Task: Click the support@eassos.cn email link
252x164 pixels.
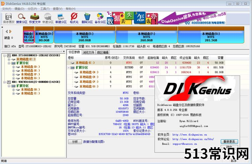Action: [185, 144]
